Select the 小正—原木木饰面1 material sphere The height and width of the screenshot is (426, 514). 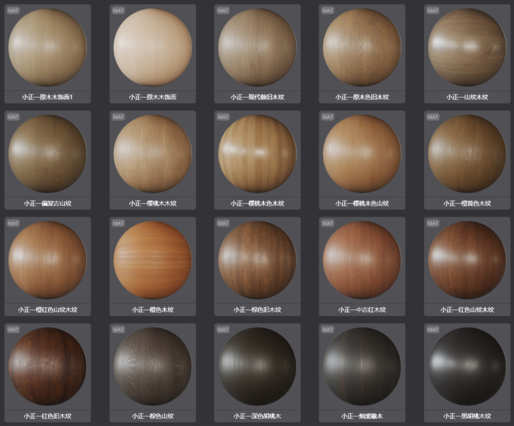48,48
